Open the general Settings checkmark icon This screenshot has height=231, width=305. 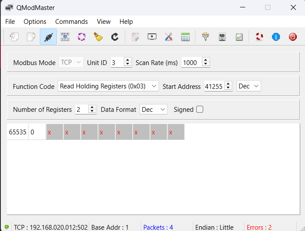239,37
